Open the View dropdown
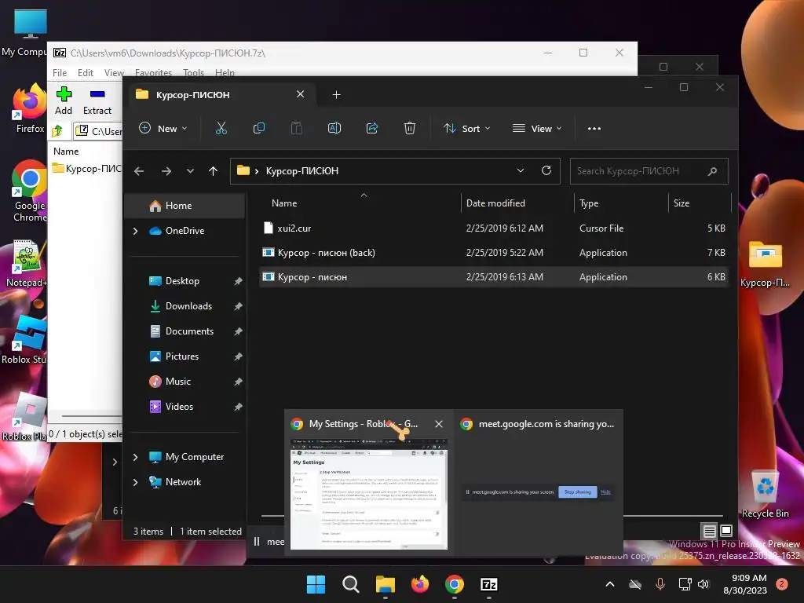This screenshot has height=603, width=804. [x=537, y=128]
